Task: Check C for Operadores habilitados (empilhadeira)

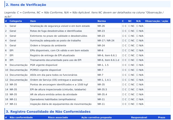Action: click(x=123, y=99)
